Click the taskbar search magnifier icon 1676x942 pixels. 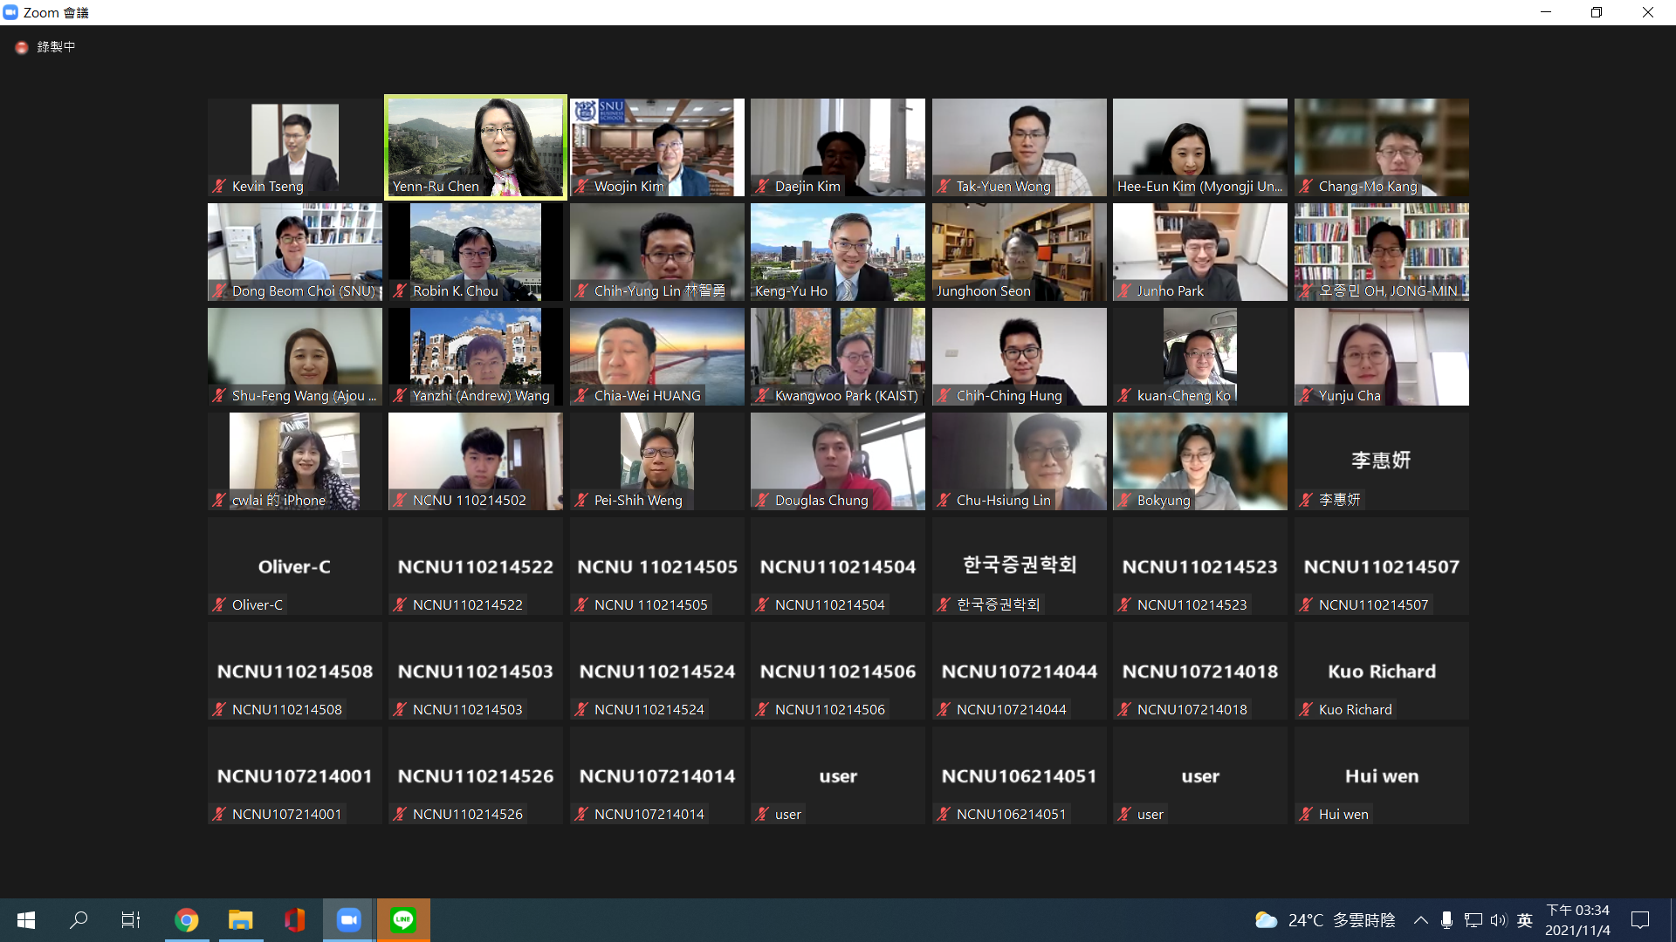79,920
